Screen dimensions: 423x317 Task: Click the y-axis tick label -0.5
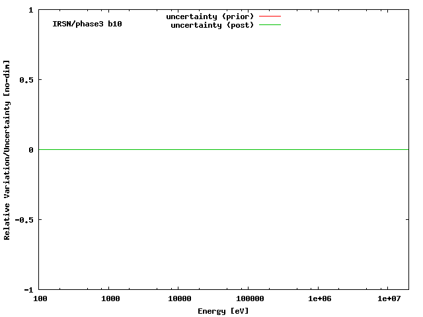tap(24, 220)
